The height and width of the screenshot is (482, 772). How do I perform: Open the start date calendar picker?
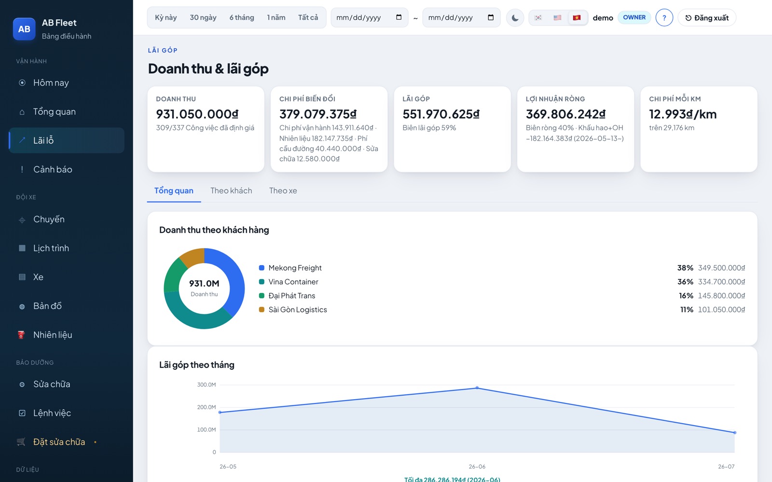pyautogui.click(x=399, y=17)
